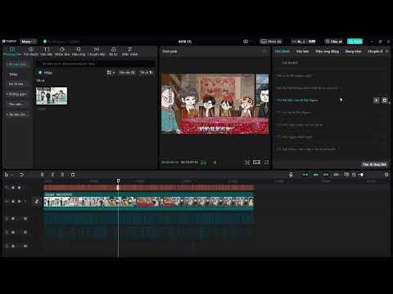Image resolution: width=393 pixels, height=294 pixels.
Task: Switch to right panel Văn bản tab
Action: pyautogui.click(x=303, y=51)
